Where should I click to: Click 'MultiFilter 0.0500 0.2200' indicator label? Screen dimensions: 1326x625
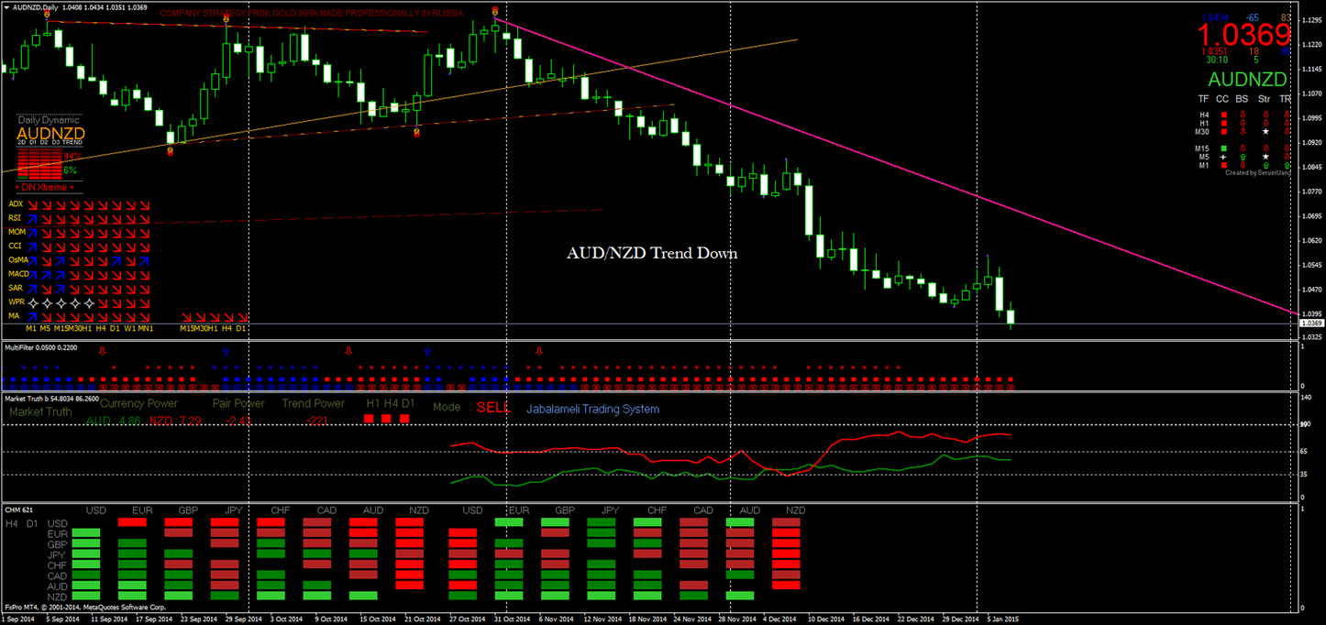tap(40, 347)
